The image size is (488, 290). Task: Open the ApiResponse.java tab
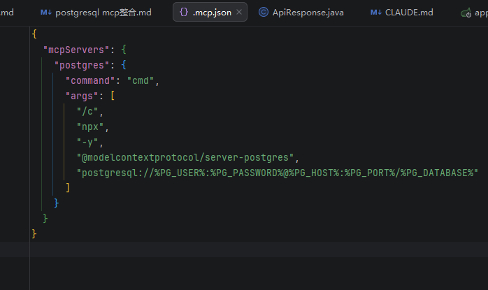(308, 13)
